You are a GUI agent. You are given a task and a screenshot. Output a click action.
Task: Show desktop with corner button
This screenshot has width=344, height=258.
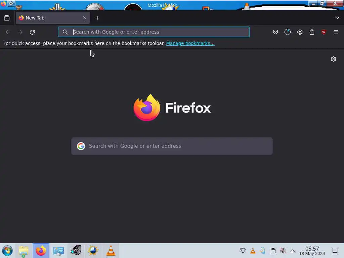click(335, 251)
